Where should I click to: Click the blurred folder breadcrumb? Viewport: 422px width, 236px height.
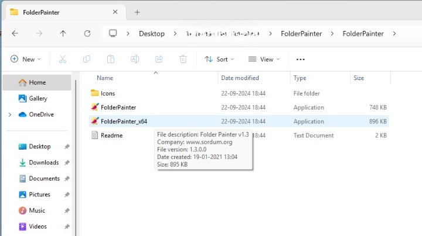(x=223, y=33)
